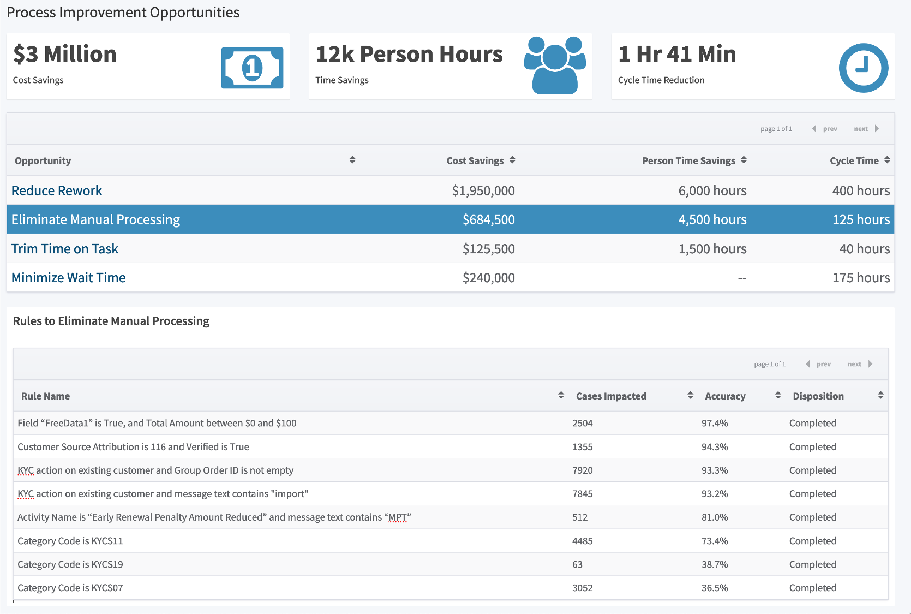
Task: Click page 1 of 1 in rules pager
Action: pyautogui.click(x=769, y=364)
